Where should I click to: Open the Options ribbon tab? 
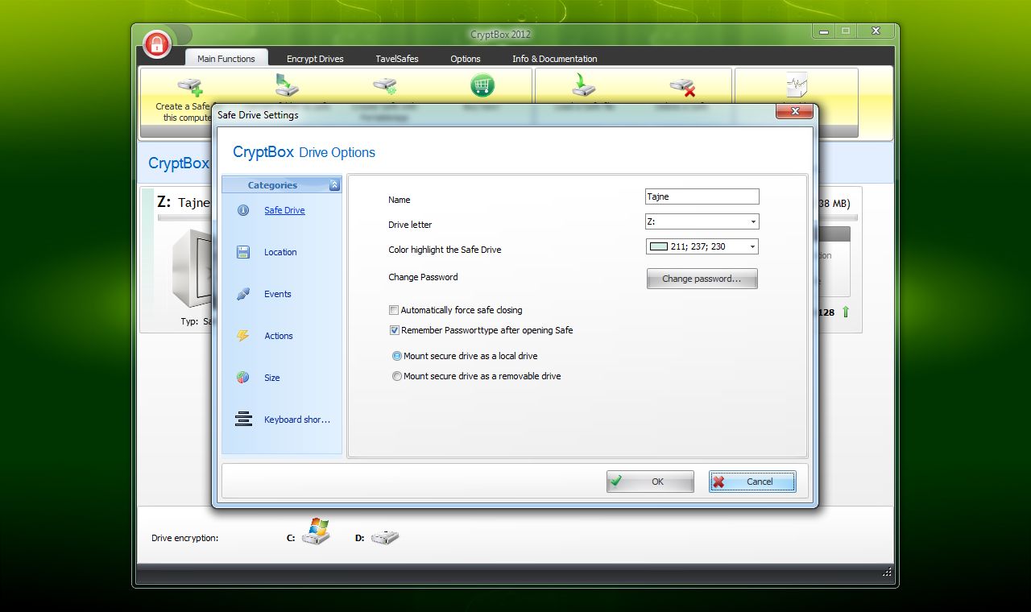coord(466,59)
